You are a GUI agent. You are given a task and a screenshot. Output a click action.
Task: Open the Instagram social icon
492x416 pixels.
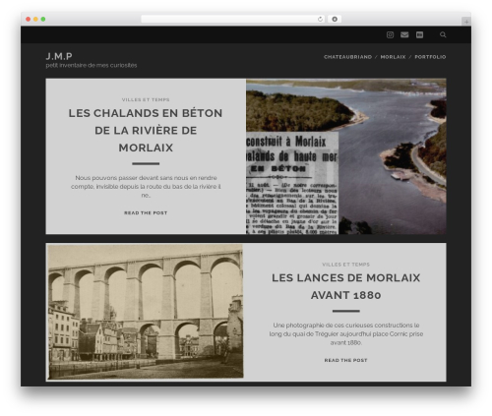tap(390, 34)
